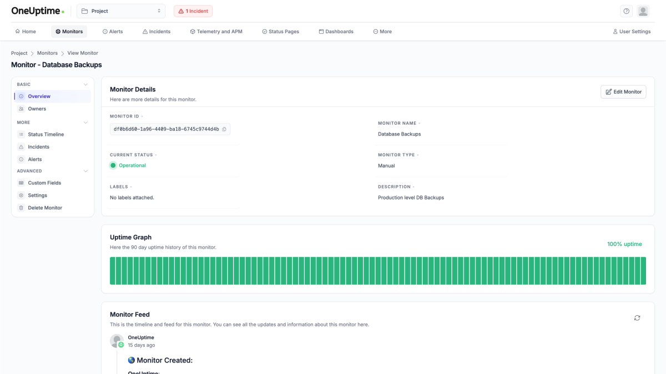Image resolution: width=666 pixels, height=374 pixels.
Task: Click the Edit Monitor button
Action: (623, 92)
